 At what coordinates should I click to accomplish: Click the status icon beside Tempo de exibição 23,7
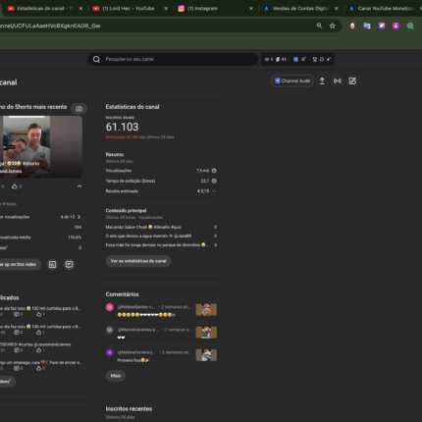(214, 181)
